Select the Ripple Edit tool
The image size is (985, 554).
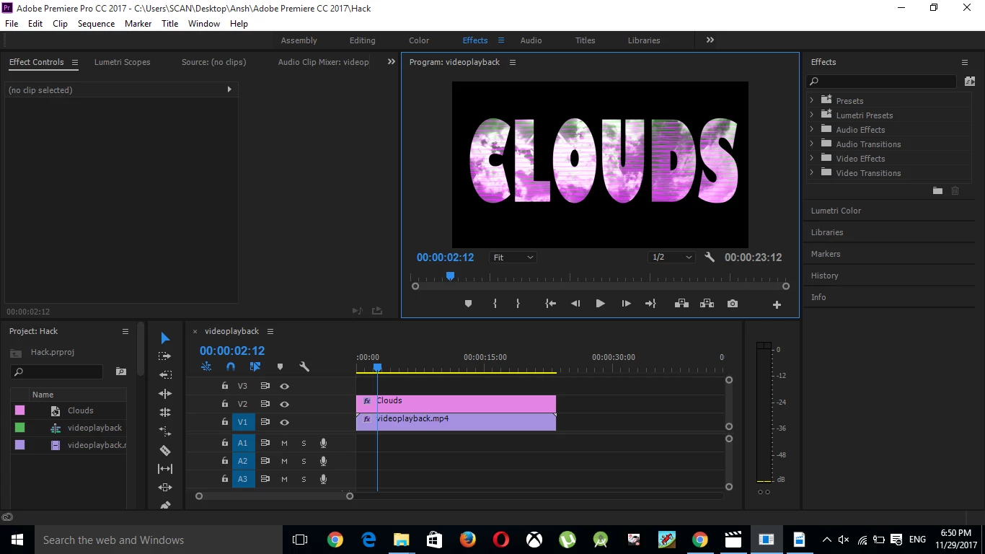pos(165,394)
